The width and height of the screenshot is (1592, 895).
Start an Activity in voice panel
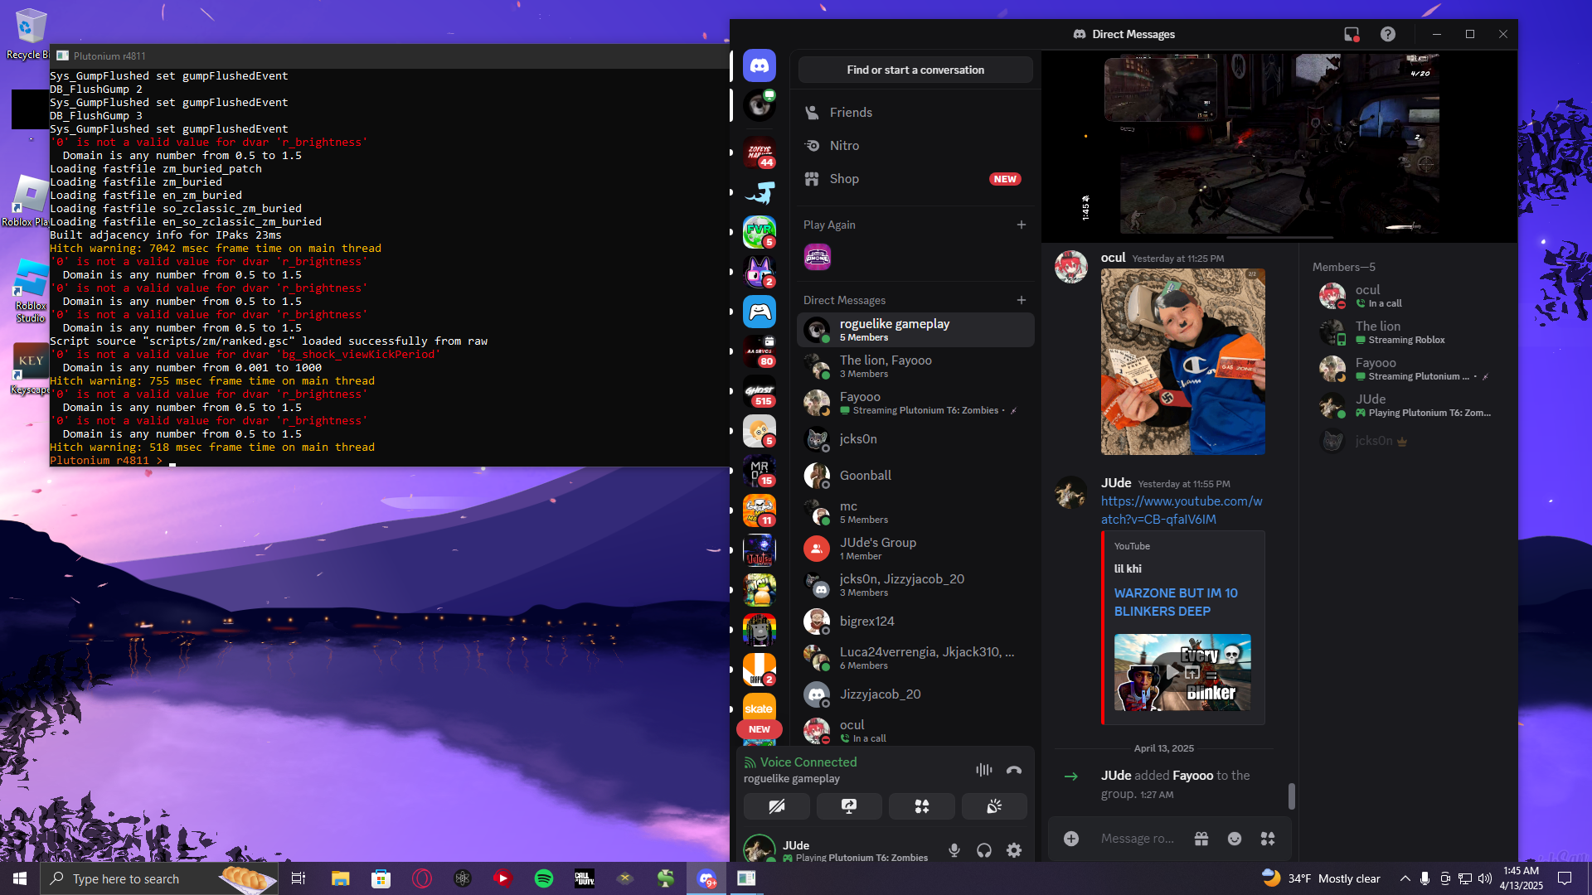coord(921,806)
